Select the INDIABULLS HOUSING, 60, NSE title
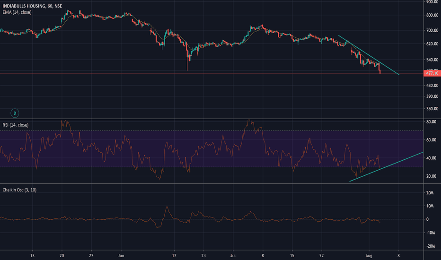441x260 pixels. [x=32, y=6]
